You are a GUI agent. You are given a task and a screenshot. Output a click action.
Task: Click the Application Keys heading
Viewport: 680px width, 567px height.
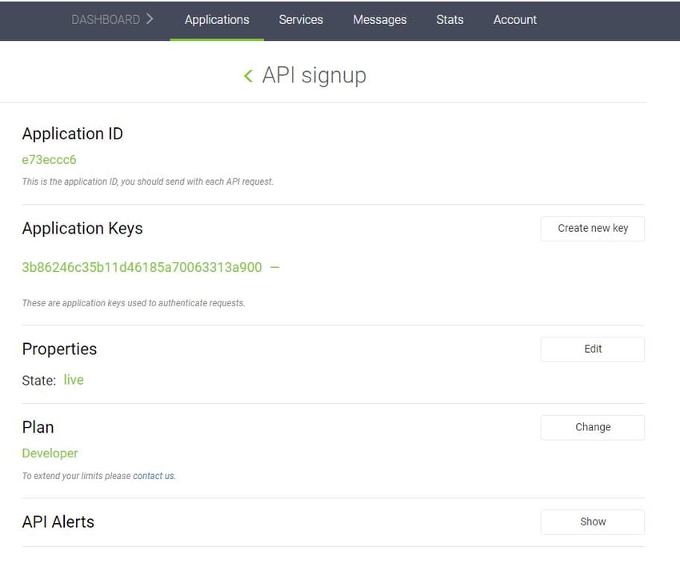tap(82, 229)
